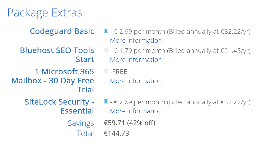Uncheck the Codeguard Basic checkbox
Screen dimensions: 277x148
coord(106,31)
